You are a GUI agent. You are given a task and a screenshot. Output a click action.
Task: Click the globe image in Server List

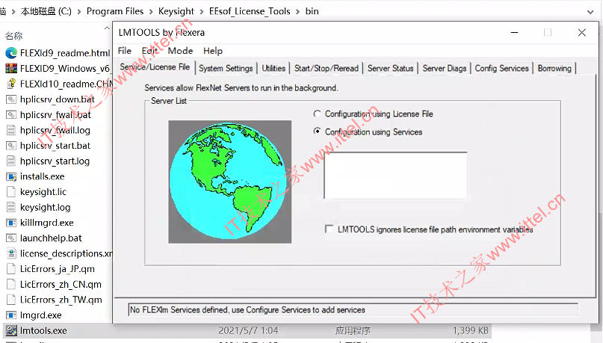tap(229, 182)
